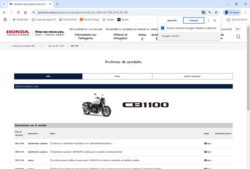
Task: Click the 2021.10.08 date cell
Action: click(x=19, y=143)
